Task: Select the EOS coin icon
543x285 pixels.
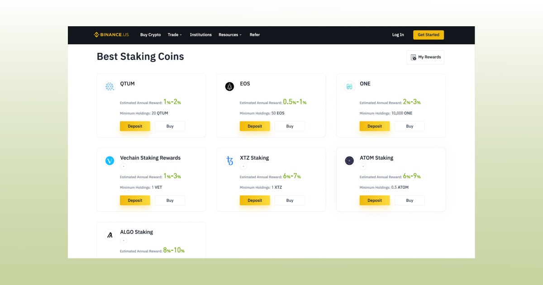Action: (229, 86)
